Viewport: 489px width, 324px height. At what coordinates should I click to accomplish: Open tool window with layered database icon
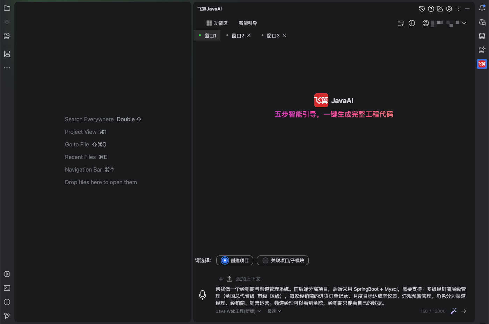(x=7, y=36)
